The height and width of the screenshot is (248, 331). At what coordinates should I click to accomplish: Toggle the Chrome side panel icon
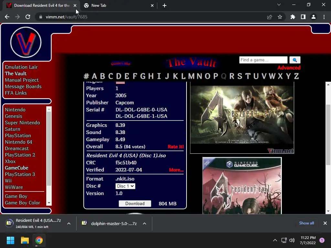(303, 17)
